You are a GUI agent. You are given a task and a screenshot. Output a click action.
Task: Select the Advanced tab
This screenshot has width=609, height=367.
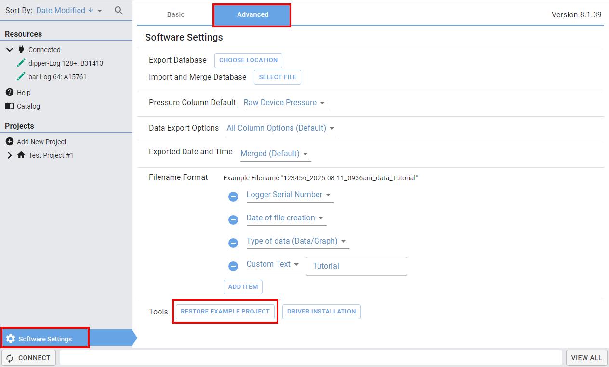252,14
